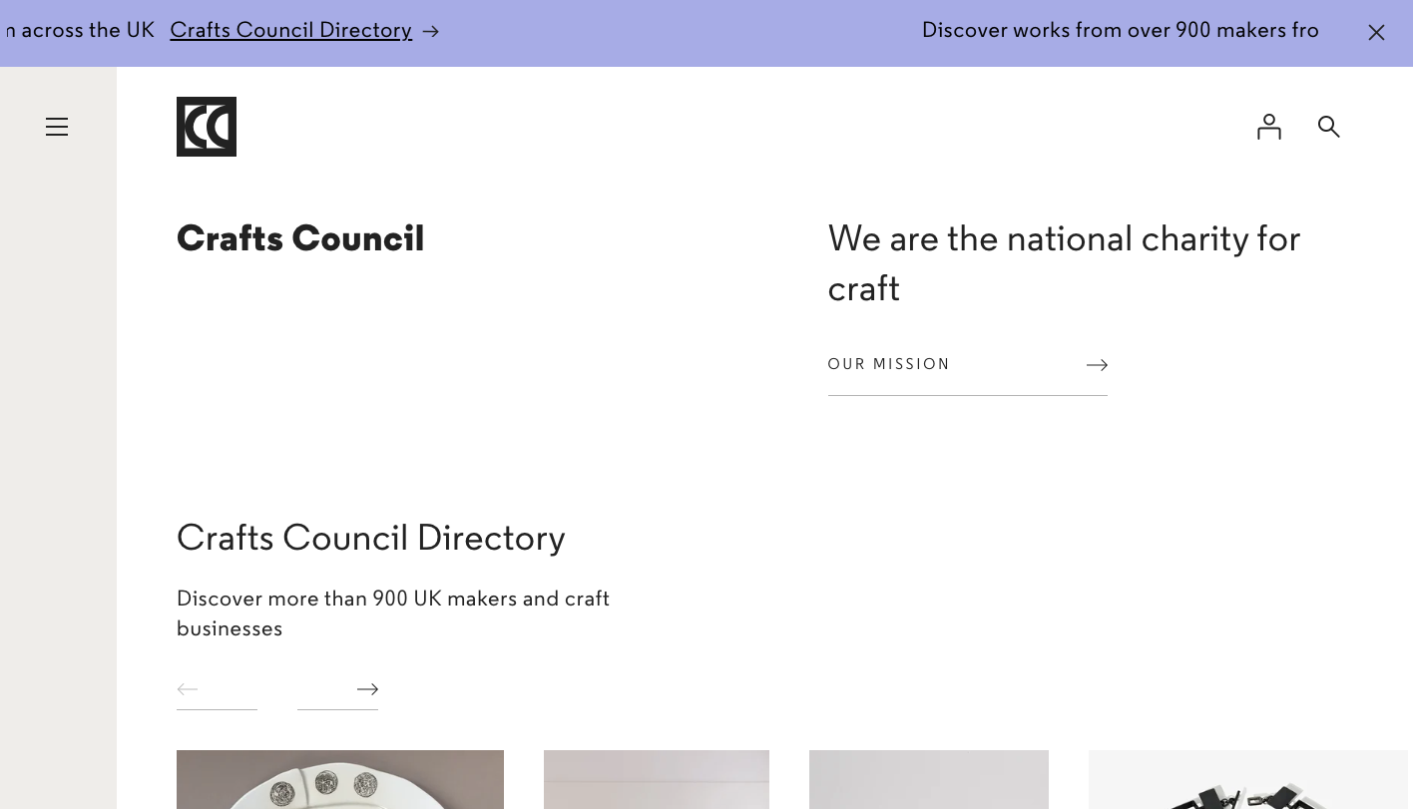1413x809 pixels.
Task: Open the hamburger navigation menu
Action: [x=57, y=127]
